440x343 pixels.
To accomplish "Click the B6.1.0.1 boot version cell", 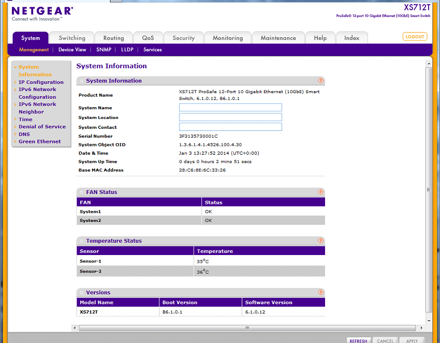I will click(172, 312).
